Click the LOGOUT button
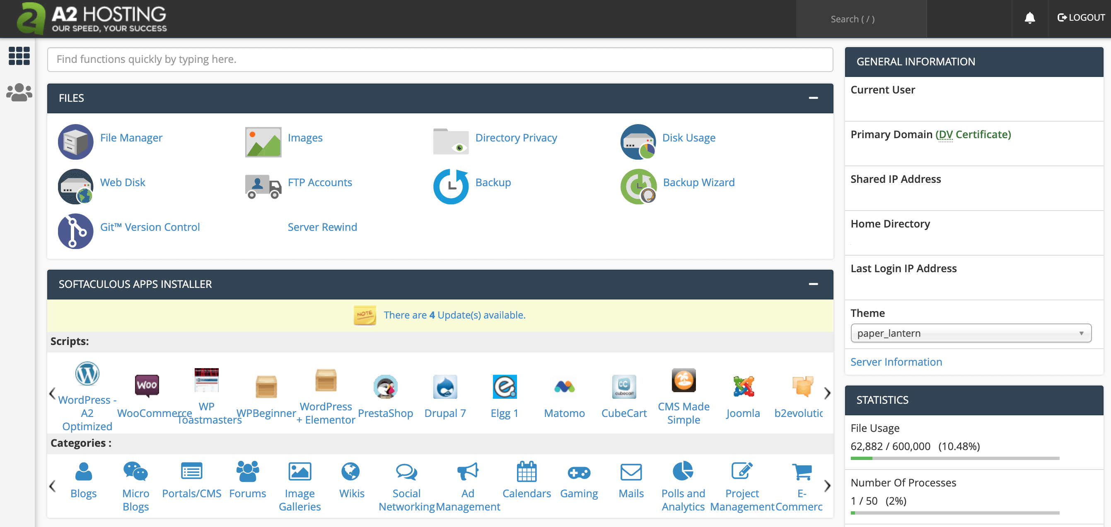Image resolution: width=1111 pixels, height=527 pixels. [x=1080, y=18]
